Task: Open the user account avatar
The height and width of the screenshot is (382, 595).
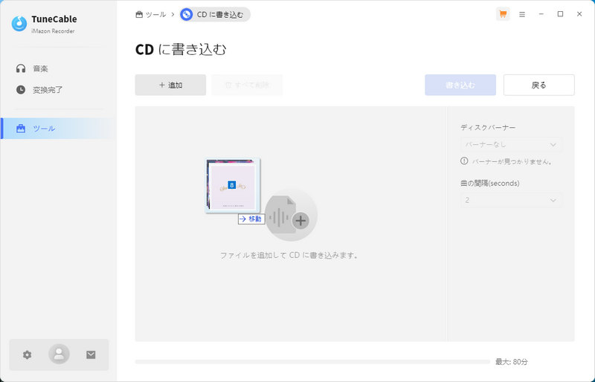Action: tap(59, 355)
